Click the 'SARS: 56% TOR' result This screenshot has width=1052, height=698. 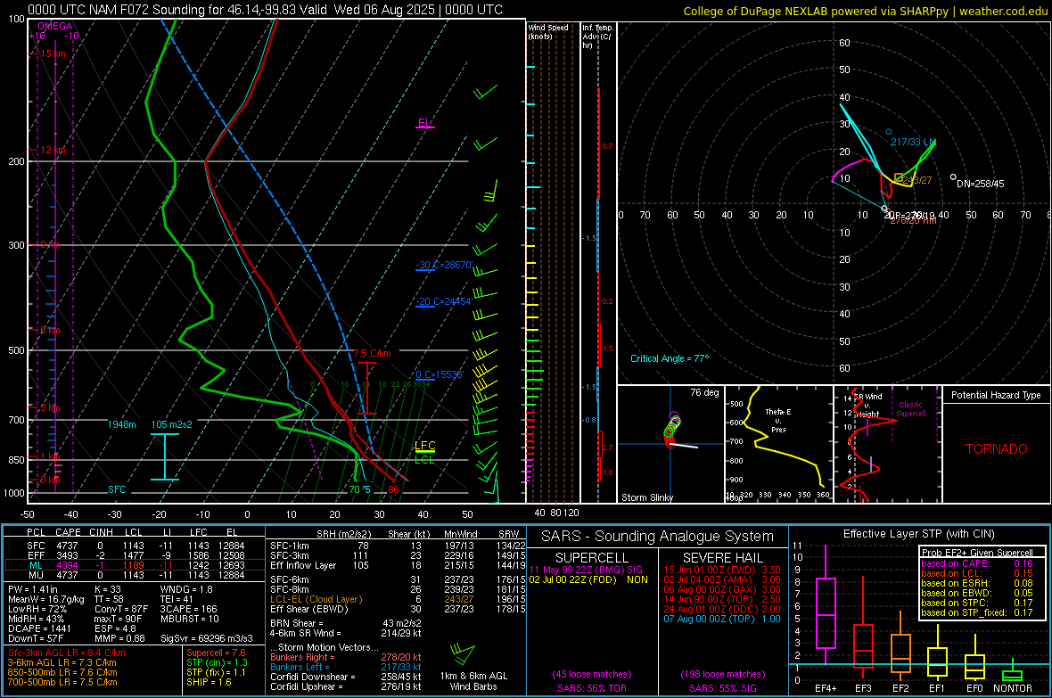[591, 688]
